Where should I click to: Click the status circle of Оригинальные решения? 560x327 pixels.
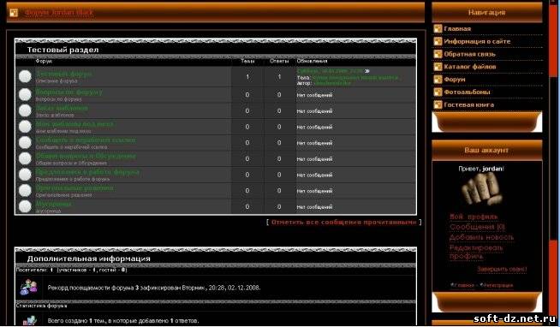[25, 191]
